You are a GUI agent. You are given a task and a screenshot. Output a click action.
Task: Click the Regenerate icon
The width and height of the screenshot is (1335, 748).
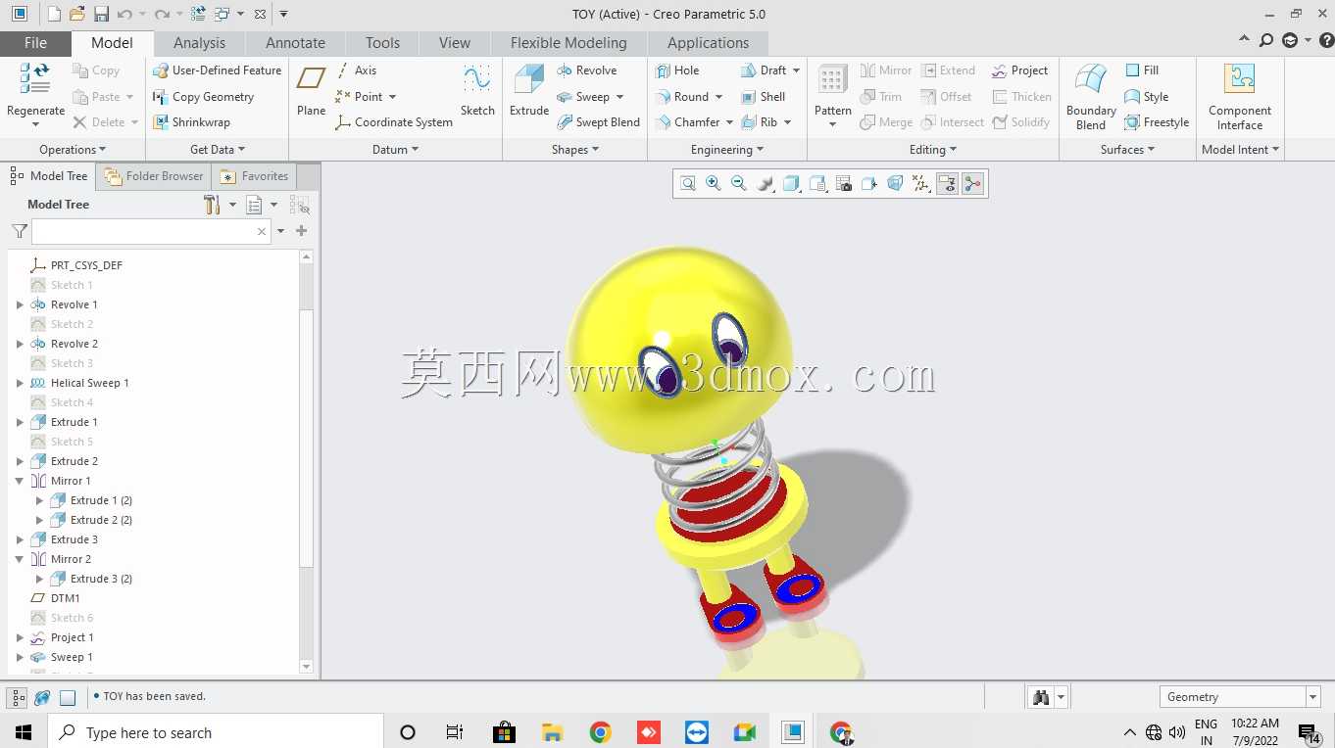35,79
